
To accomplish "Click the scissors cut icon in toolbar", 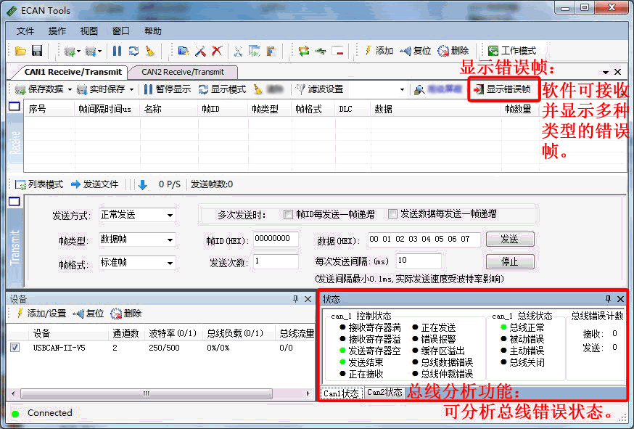I will click(x=237, y=51).
